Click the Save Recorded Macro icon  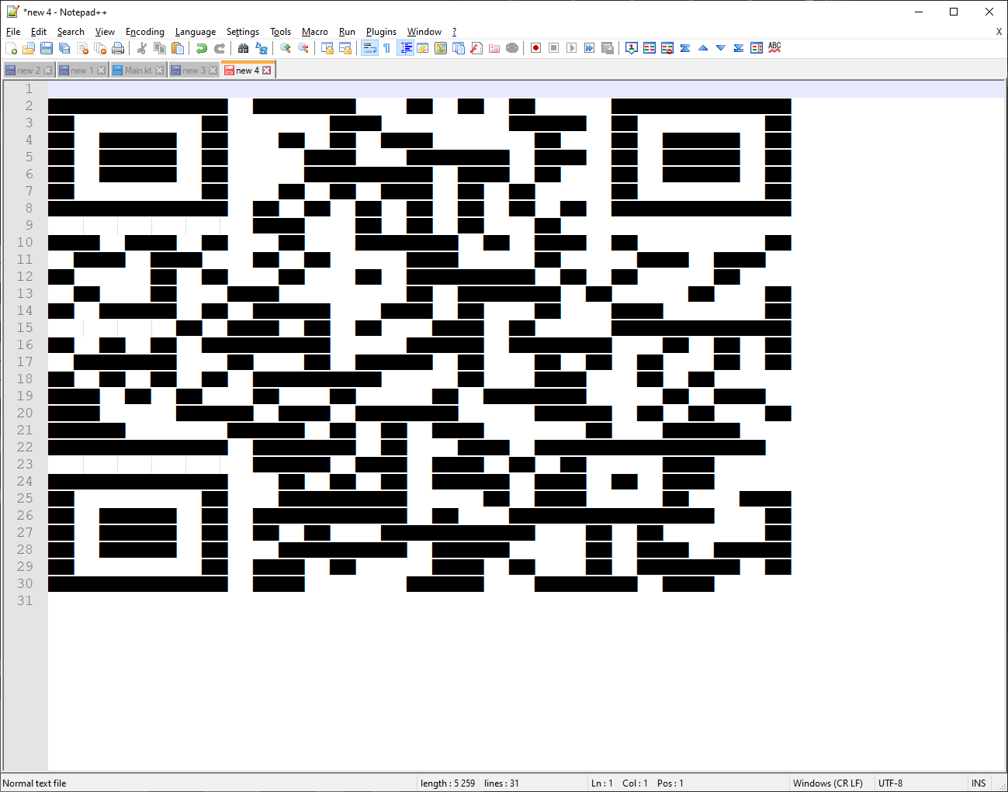pos(608,48)
